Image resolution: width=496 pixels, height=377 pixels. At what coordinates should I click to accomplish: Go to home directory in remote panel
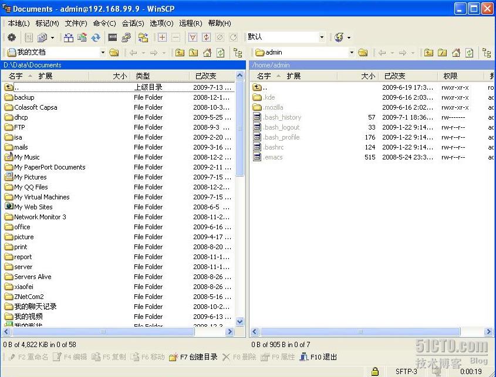tap(456, 52)
